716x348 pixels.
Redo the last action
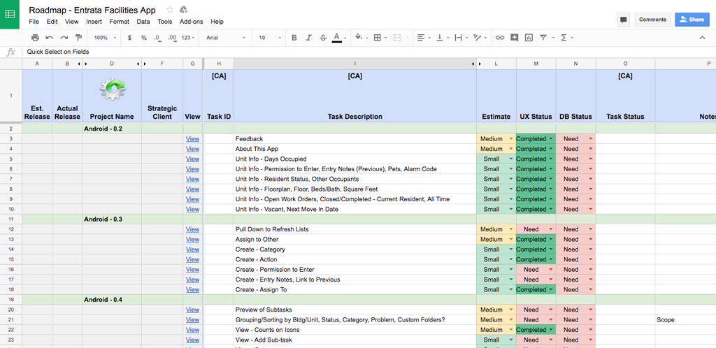(64, 38)
